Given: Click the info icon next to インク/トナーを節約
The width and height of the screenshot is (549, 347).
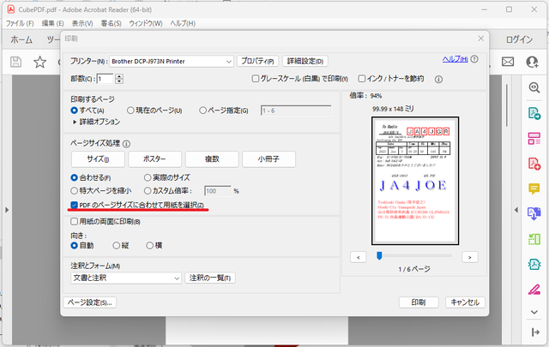Looking at the screenshot, I should 438,80.
